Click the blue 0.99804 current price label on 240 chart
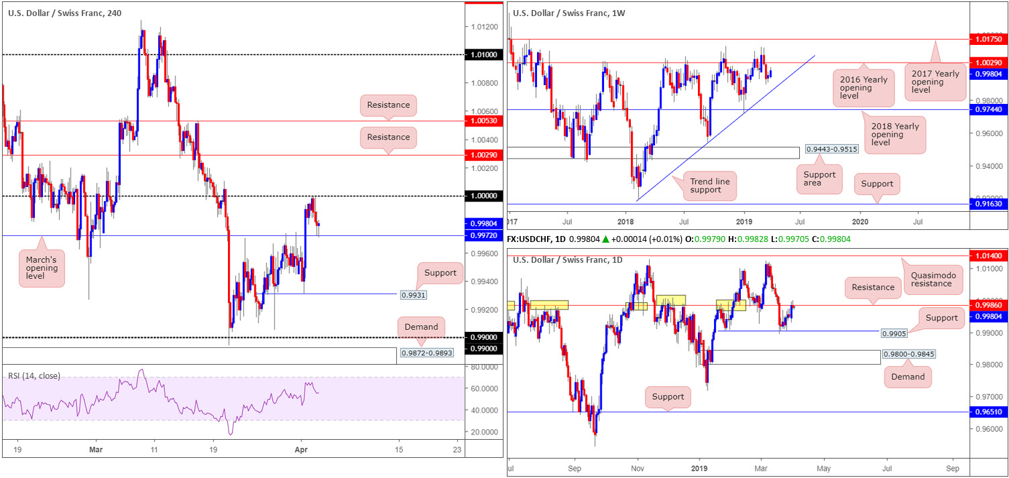This screenshot has width=1009, height=478. (483, 225)
